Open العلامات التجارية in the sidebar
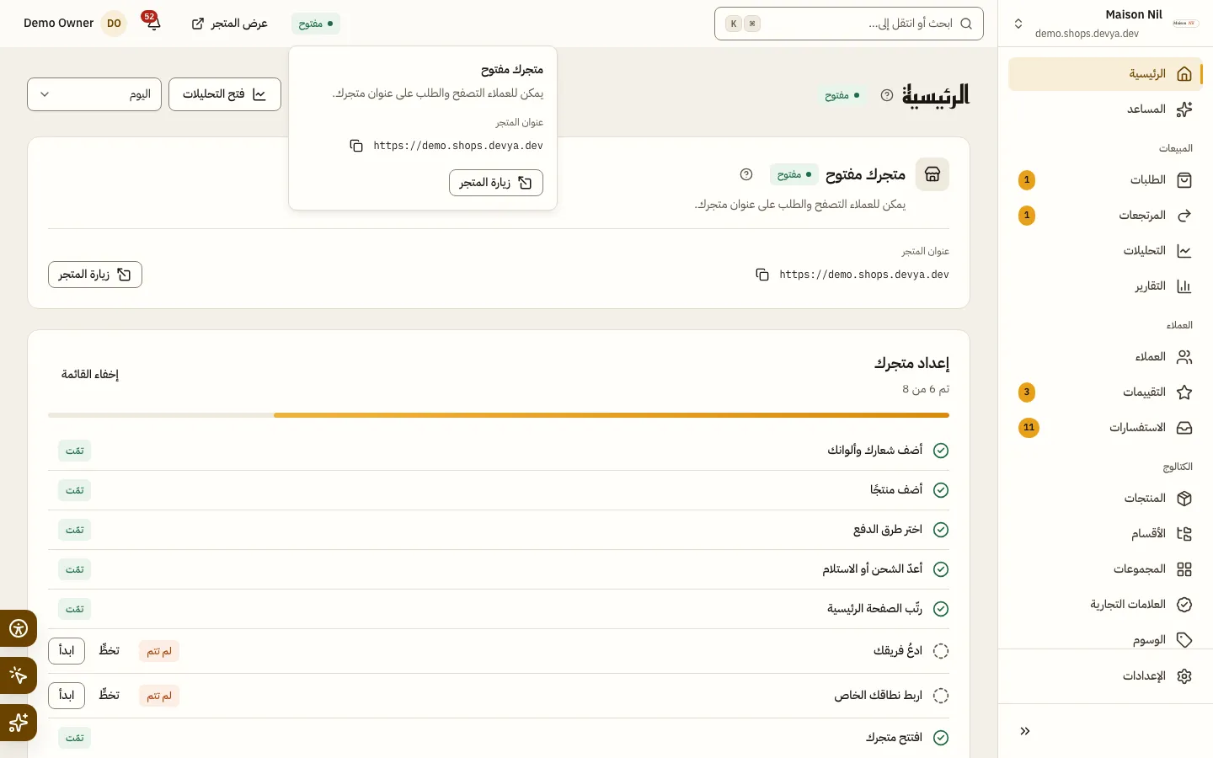Image resolution: width=1213 pixels, height=758 pixels. 1105,605
